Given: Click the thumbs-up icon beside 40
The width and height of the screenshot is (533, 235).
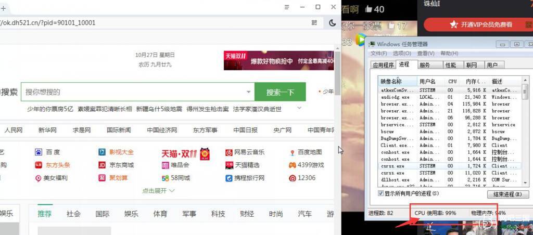Looking at the screenshot, I should coord(369,9).
